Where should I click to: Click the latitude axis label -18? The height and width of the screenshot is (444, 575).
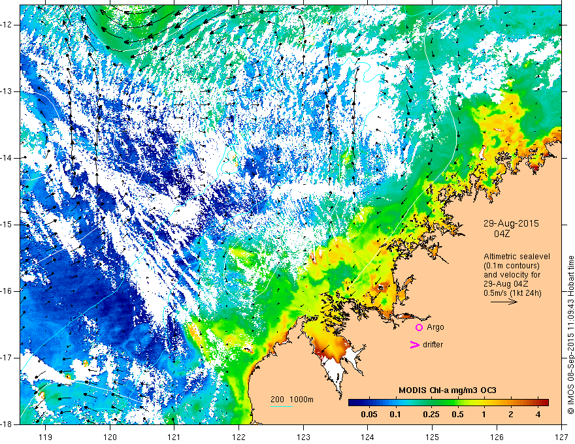[x=7, y=424]
